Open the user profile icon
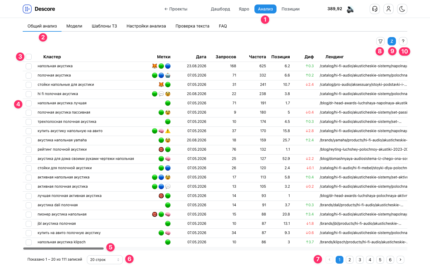This screenshot has width=430, height=269. click(x=388, y=9)
